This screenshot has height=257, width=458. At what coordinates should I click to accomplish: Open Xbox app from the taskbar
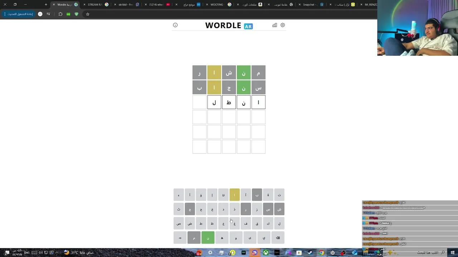(266, 253)
